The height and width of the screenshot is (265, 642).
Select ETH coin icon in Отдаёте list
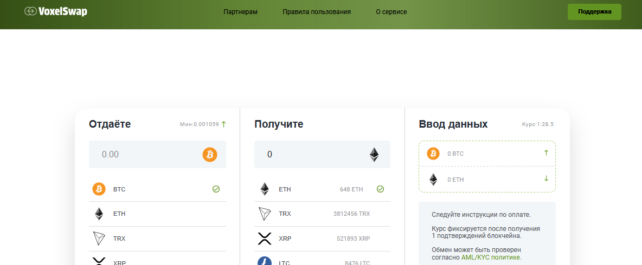[x=99, y=214]
